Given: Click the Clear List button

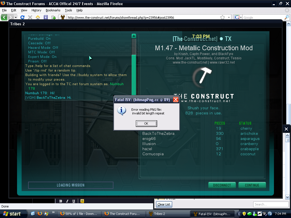Looking at the screenshot, I should (164, 204).
